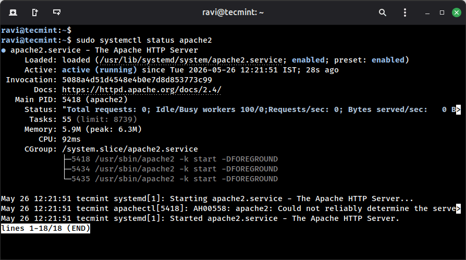Image resolution: width=466 pixels, height=260 pixels.
Task: Click the '(limit: 8739)' text
Action: (x=107, y=119)
